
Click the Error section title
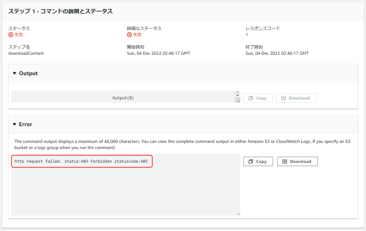tap(25, 124)
